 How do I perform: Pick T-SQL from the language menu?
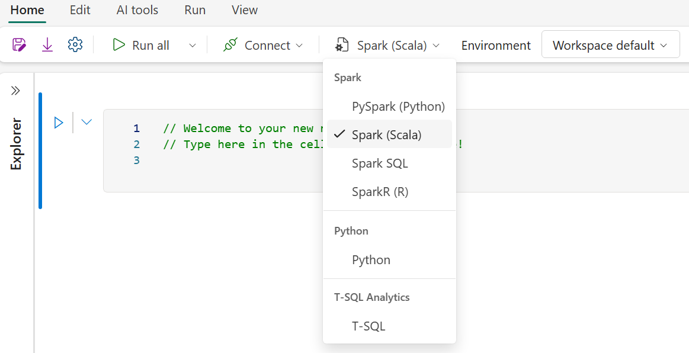368,326
